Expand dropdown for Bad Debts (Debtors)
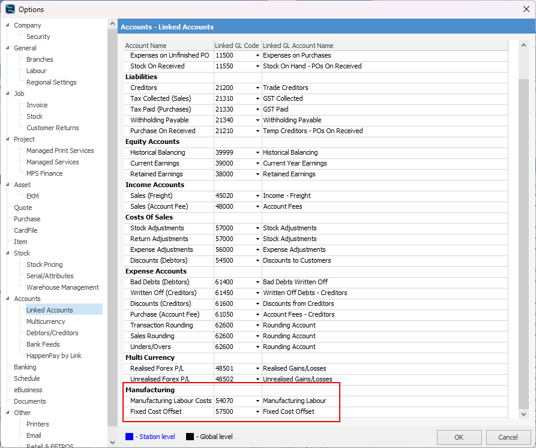Screen dimensions: 536x448 pyautogui.click(x=257, y=282)
